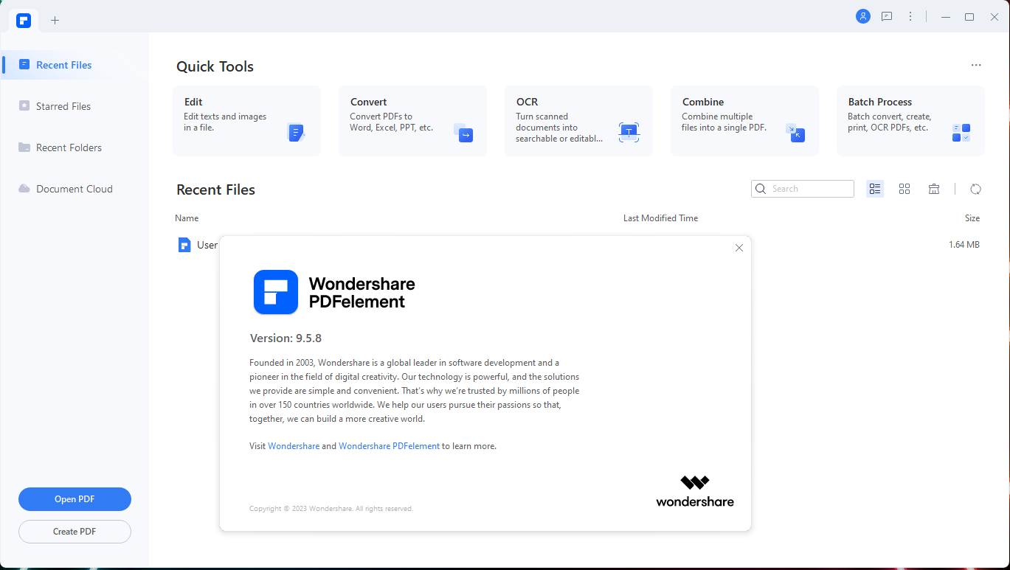
Task: Open the Batch Process quick tool card
Action: [910, 121]
